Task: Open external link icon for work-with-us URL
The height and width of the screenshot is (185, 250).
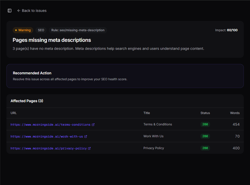Action: 86,136
